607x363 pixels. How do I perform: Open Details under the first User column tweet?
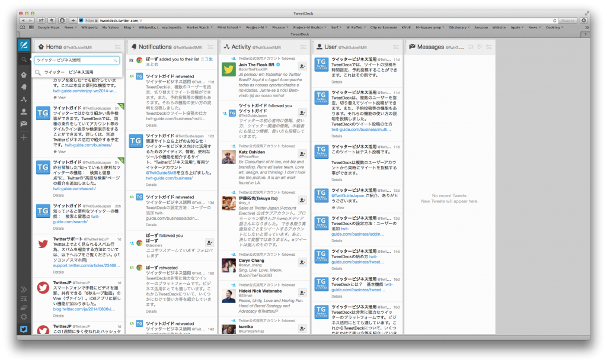click(x=337, y=82)
